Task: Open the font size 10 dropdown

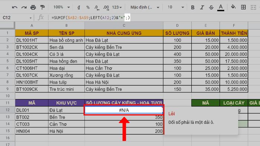Action: [x=176, y=7]
